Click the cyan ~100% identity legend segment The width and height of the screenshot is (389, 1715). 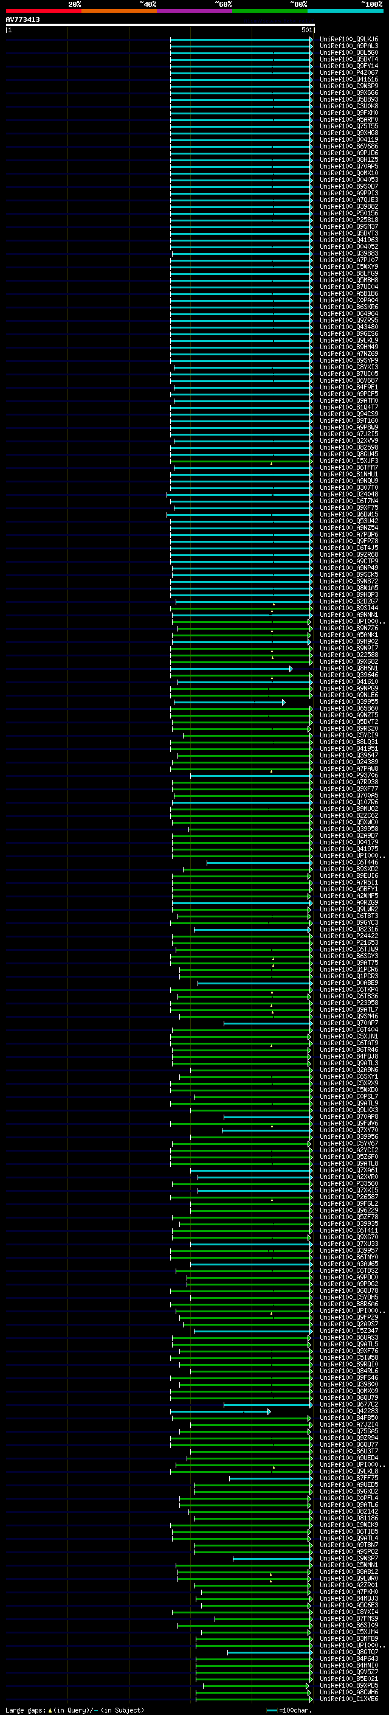point(345,11)
